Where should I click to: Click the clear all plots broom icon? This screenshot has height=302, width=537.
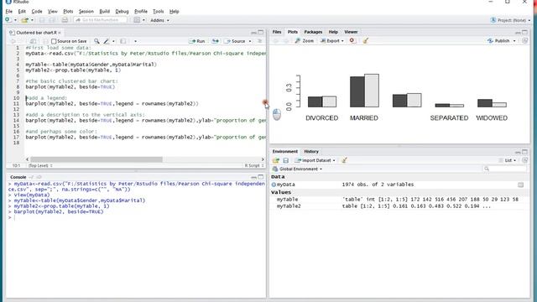click(x=366, y=41)
